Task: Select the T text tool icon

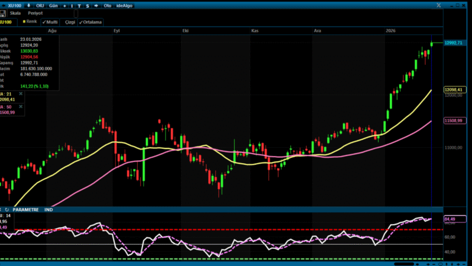Action: pyautogui.click(x=80, y=5)
